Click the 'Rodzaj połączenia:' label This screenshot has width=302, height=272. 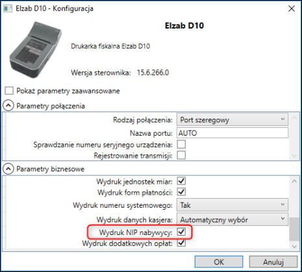tap(143, 120)
